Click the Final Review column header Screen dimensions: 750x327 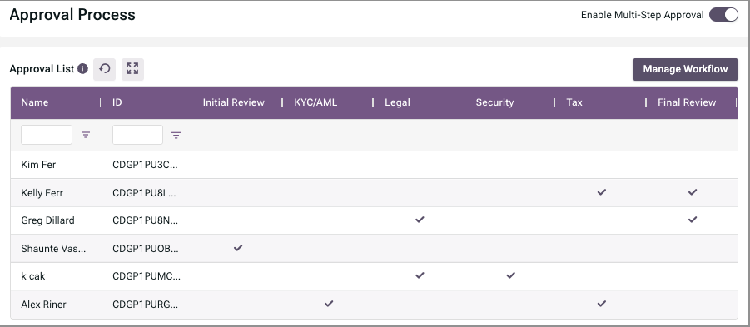[687, 102]
